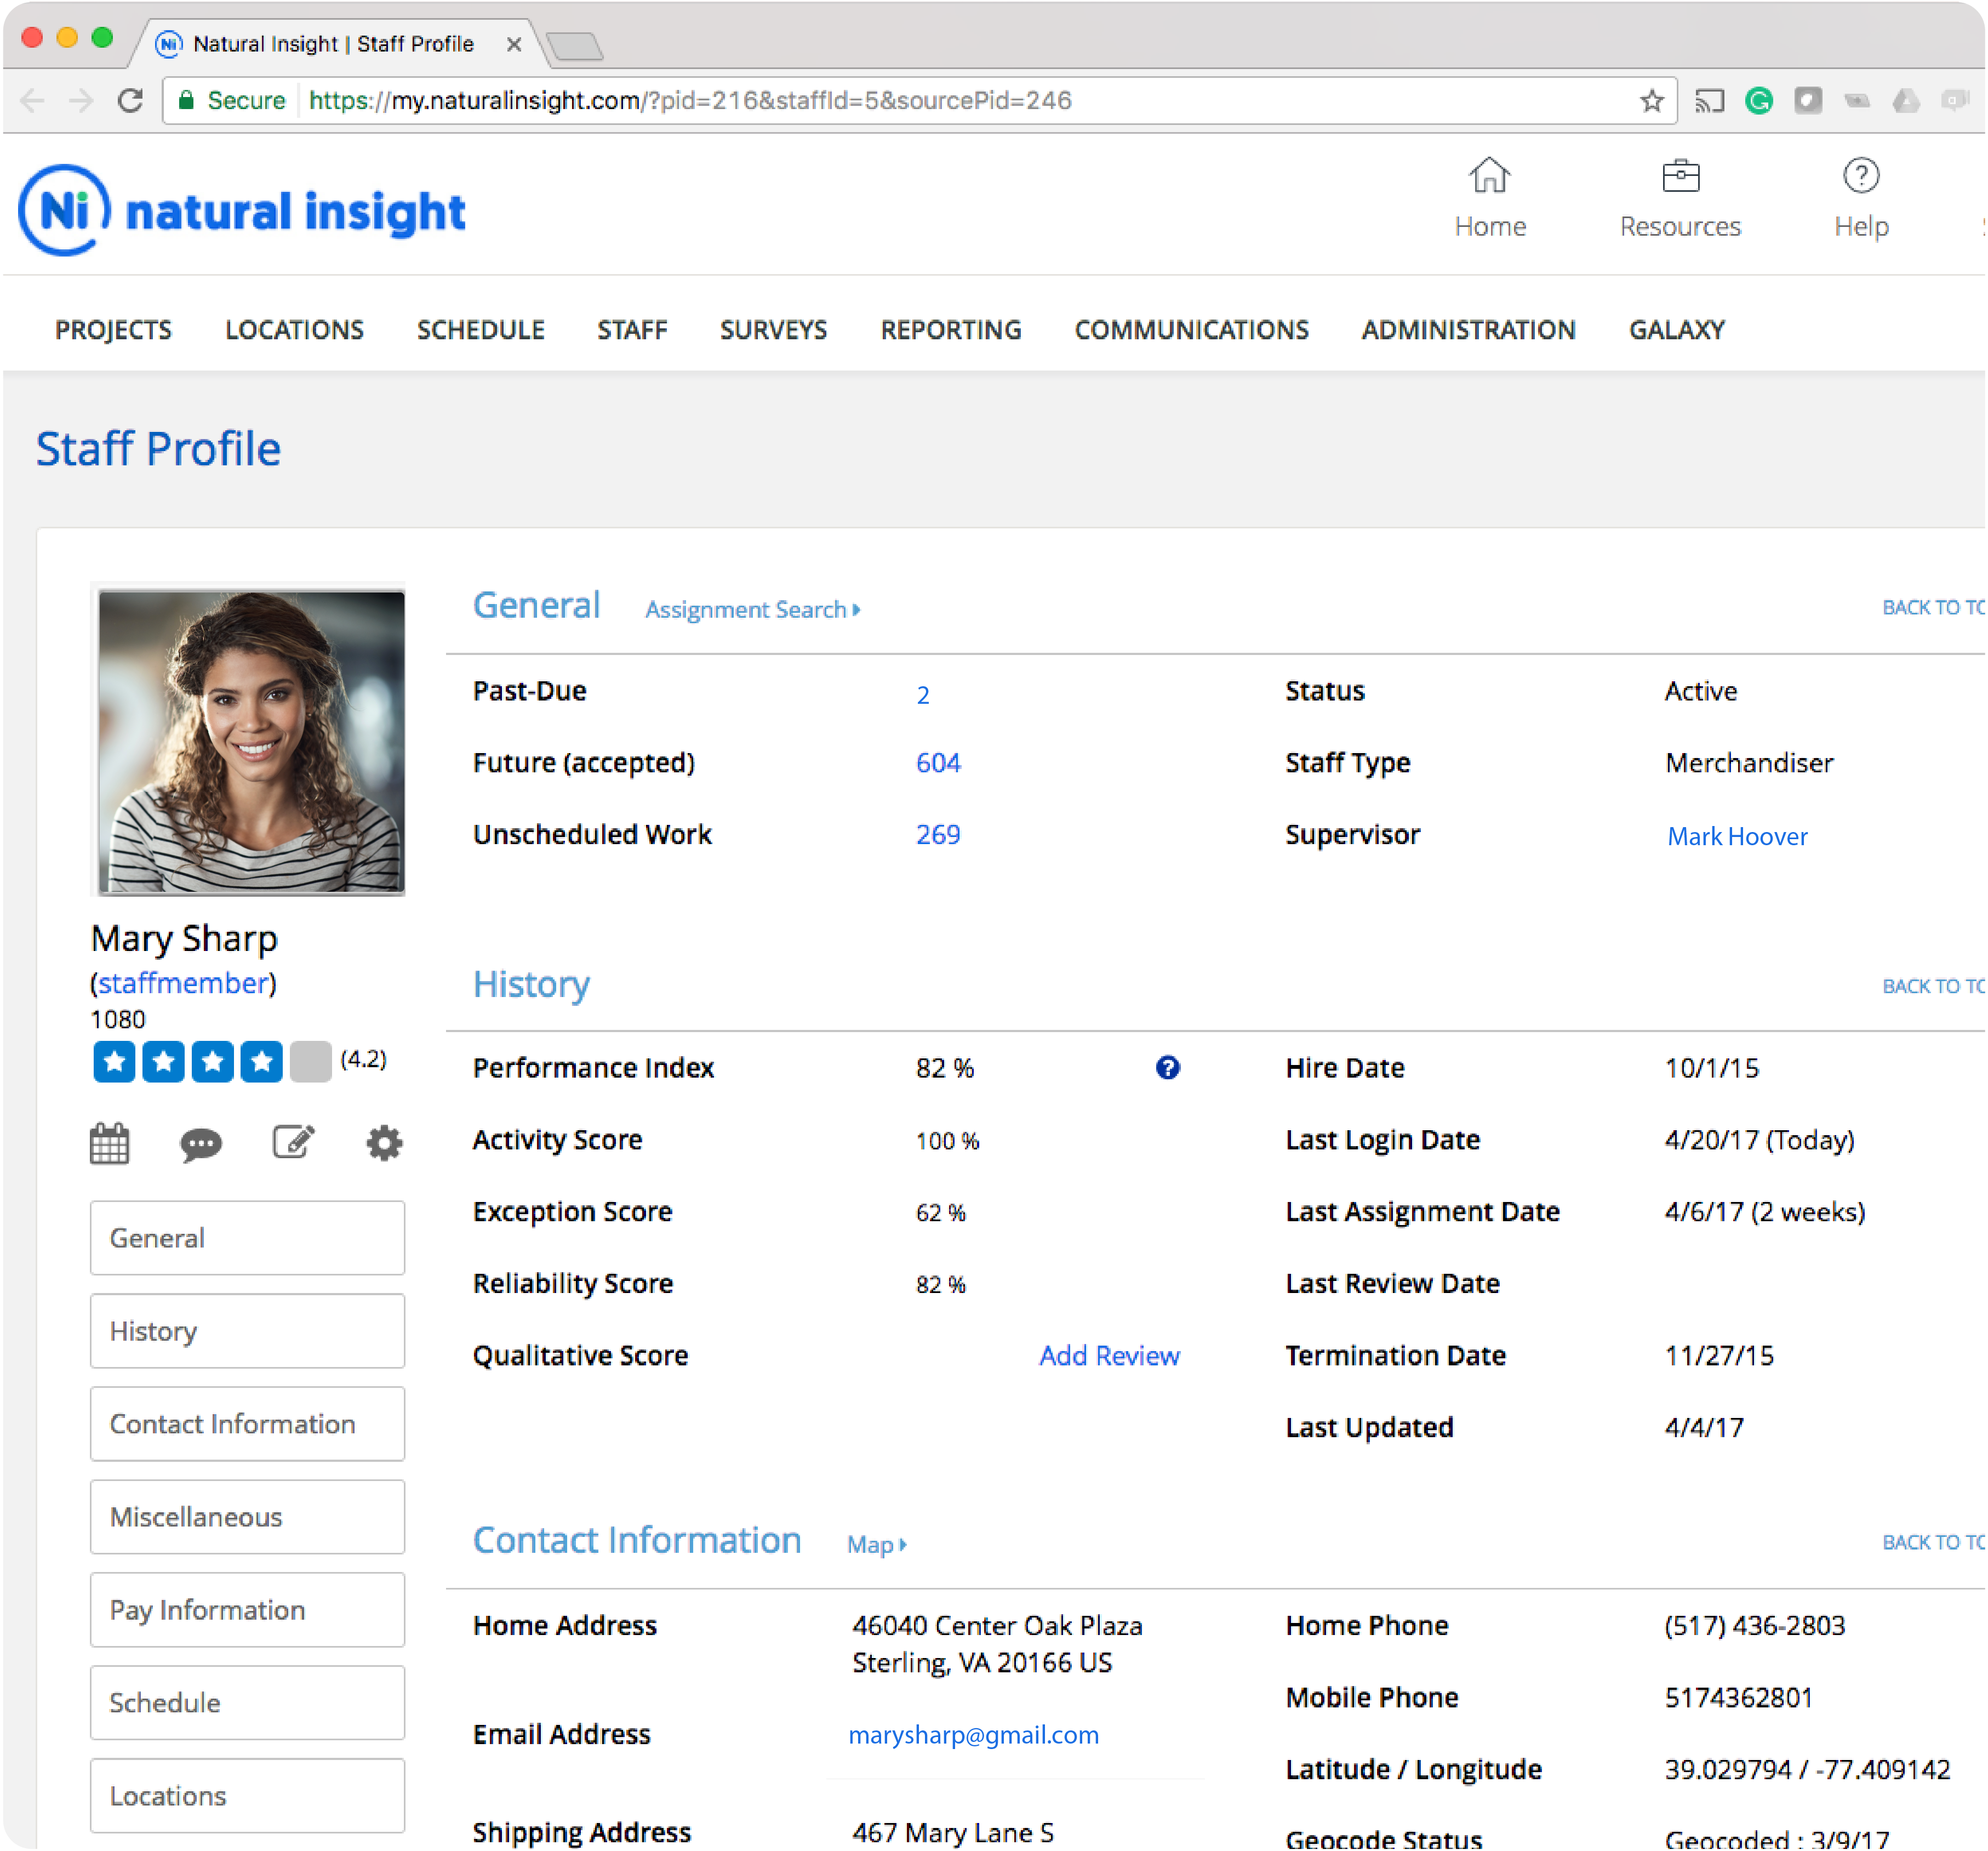
Task: Select the Pay Information sidebar section
Action: coord(247,1609)
